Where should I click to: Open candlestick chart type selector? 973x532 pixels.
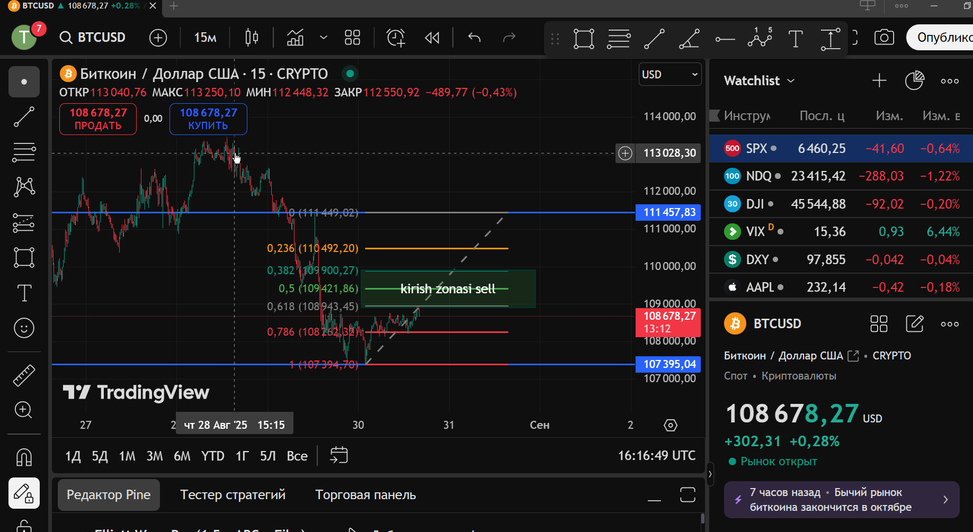coord(252,38)
